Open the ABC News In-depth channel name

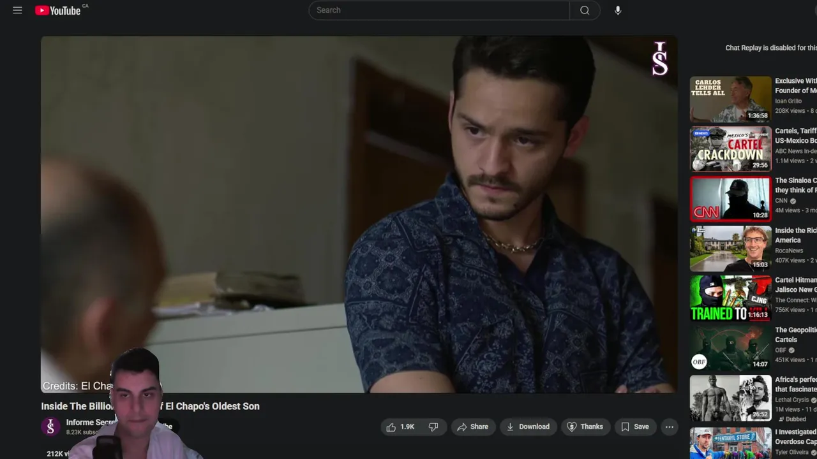point(795,151)
